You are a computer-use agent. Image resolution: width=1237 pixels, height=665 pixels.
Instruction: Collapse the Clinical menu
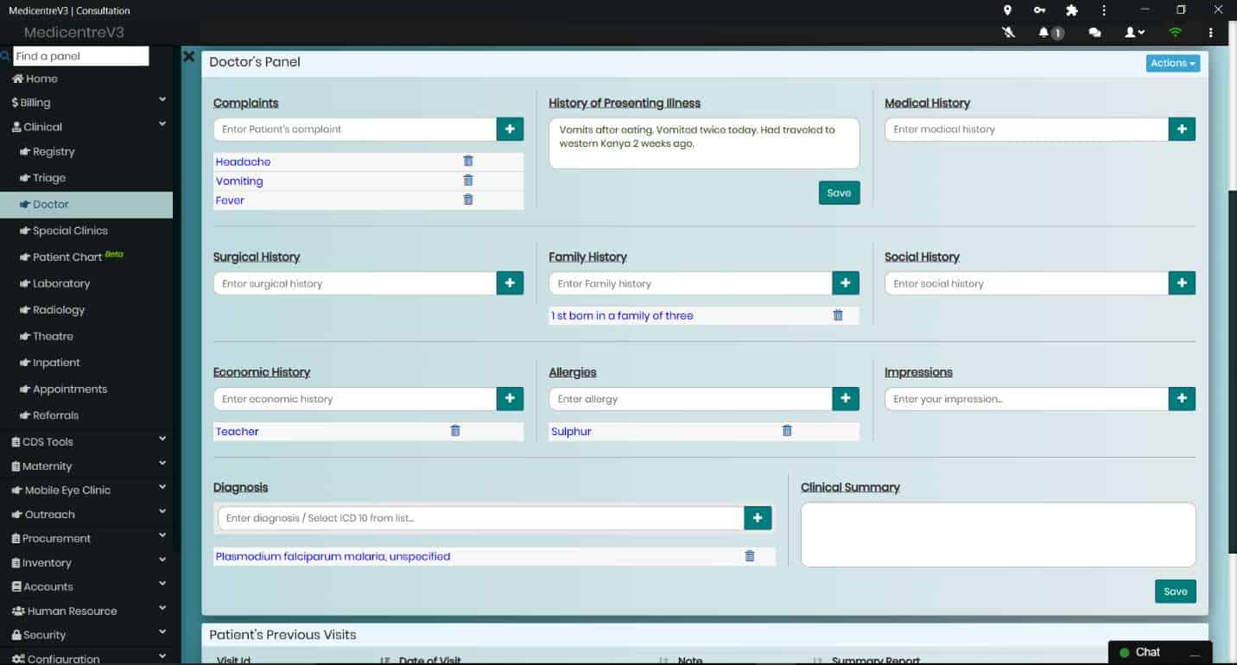(86, 126)
